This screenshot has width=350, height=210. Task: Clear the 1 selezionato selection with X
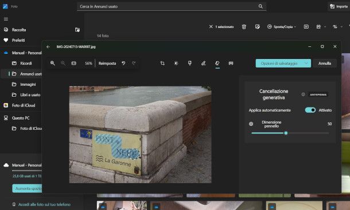(211, 26)
